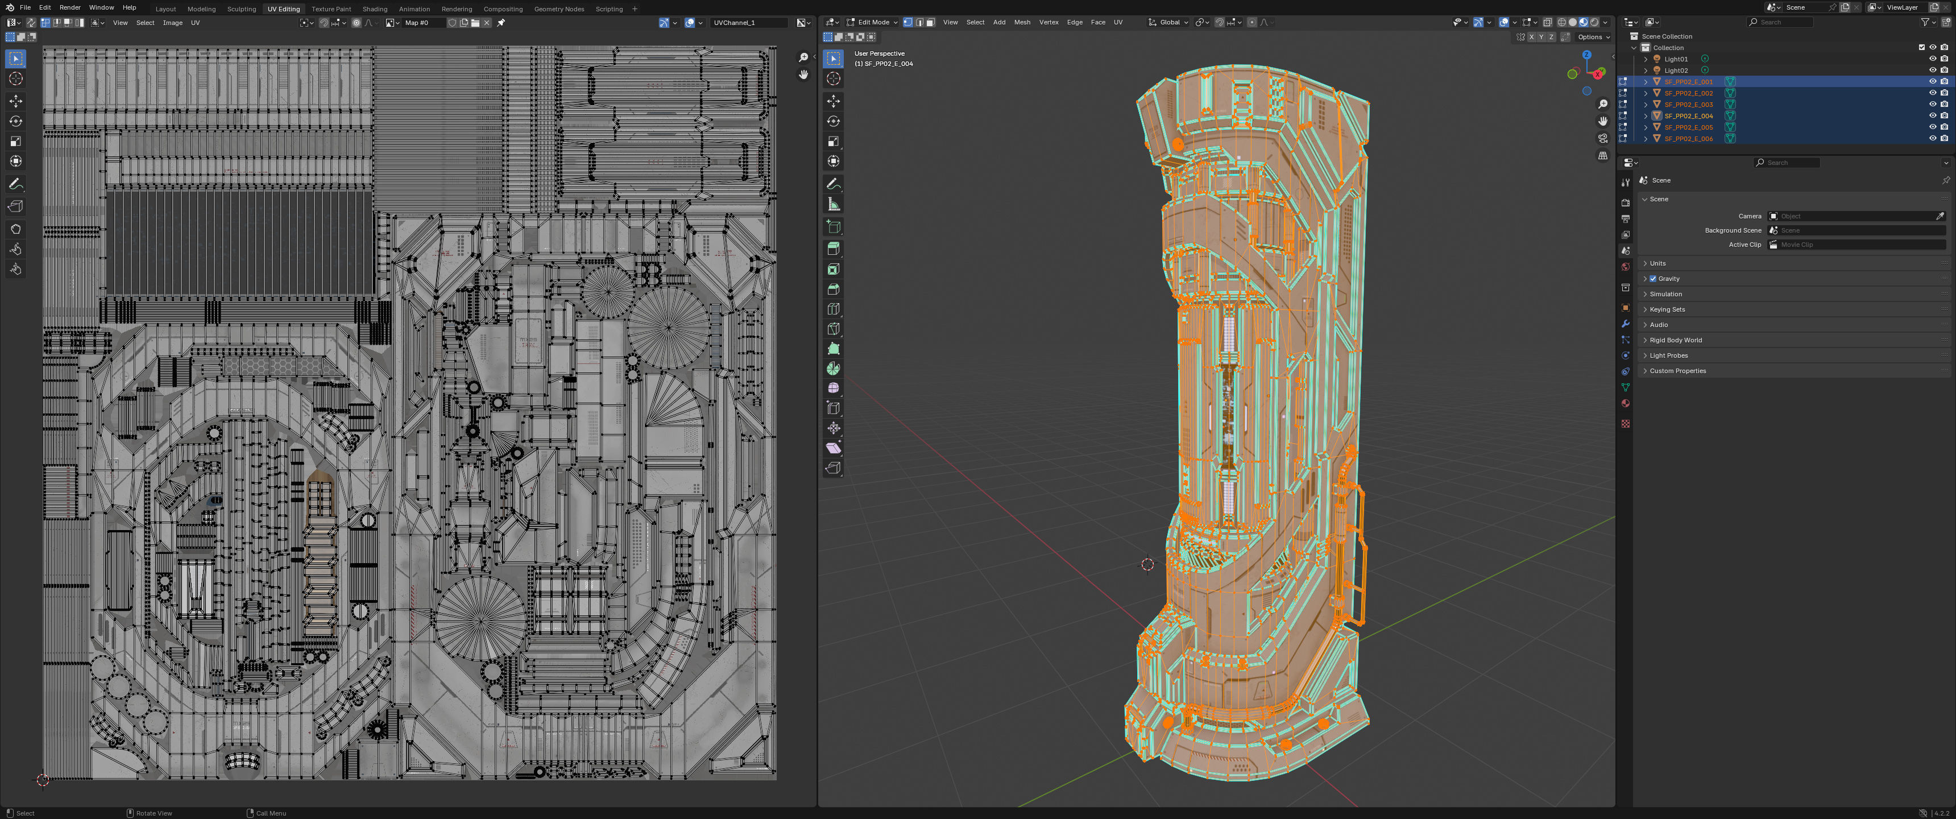Select the Loop Cut tool
Image resolution: width=1956 pixels, height=819 pixels.
pyautogui.click(x=833, y=309)
